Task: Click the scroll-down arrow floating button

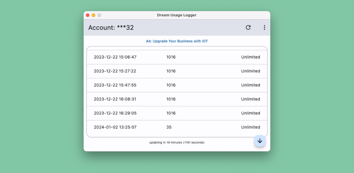Action: (260, 141)
